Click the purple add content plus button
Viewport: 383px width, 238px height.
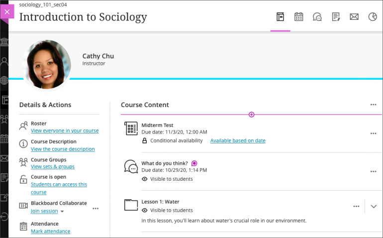252,115
